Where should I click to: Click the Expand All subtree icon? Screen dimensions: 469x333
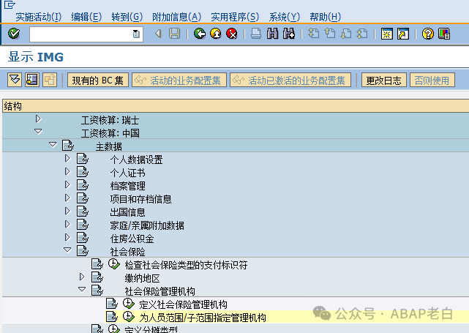click(15, 80)
